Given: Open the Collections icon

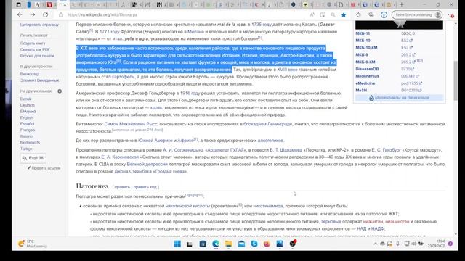Looking at the screenshot, I should pyautogui.click(x=371, y=14).
